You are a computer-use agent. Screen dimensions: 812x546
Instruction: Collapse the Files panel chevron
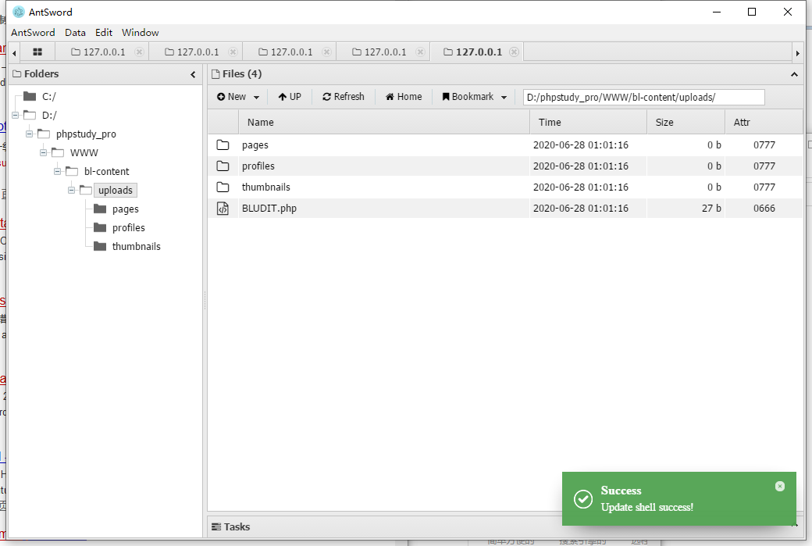(794, 74)
